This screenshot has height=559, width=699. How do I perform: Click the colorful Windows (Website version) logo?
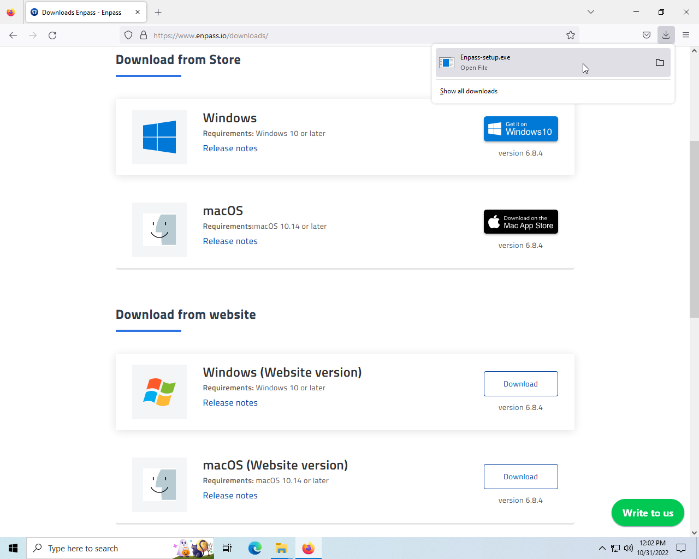(x=159, y=392)
